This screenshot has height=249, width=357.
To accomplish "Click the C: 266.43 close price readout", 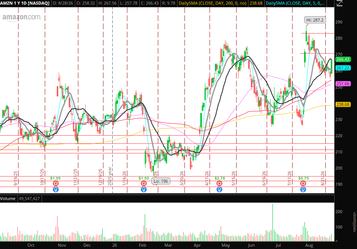I will [x=150, y=3].
